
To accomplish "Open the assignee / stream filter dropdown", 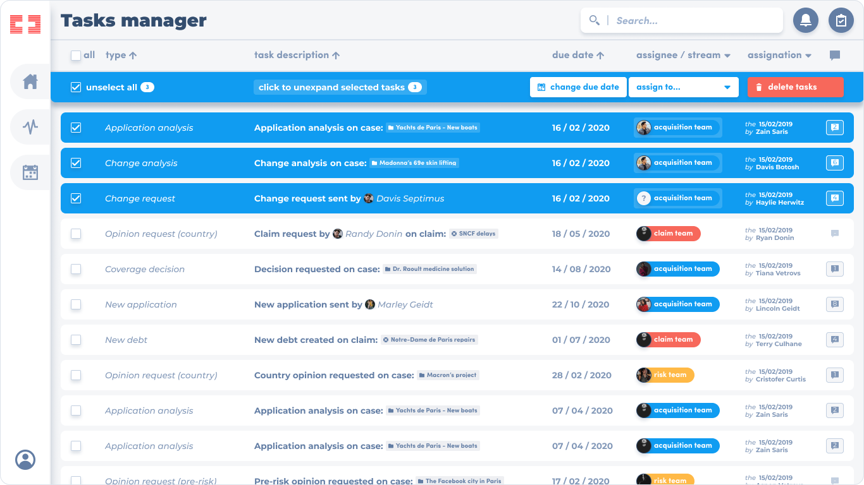I will point(684,55).
